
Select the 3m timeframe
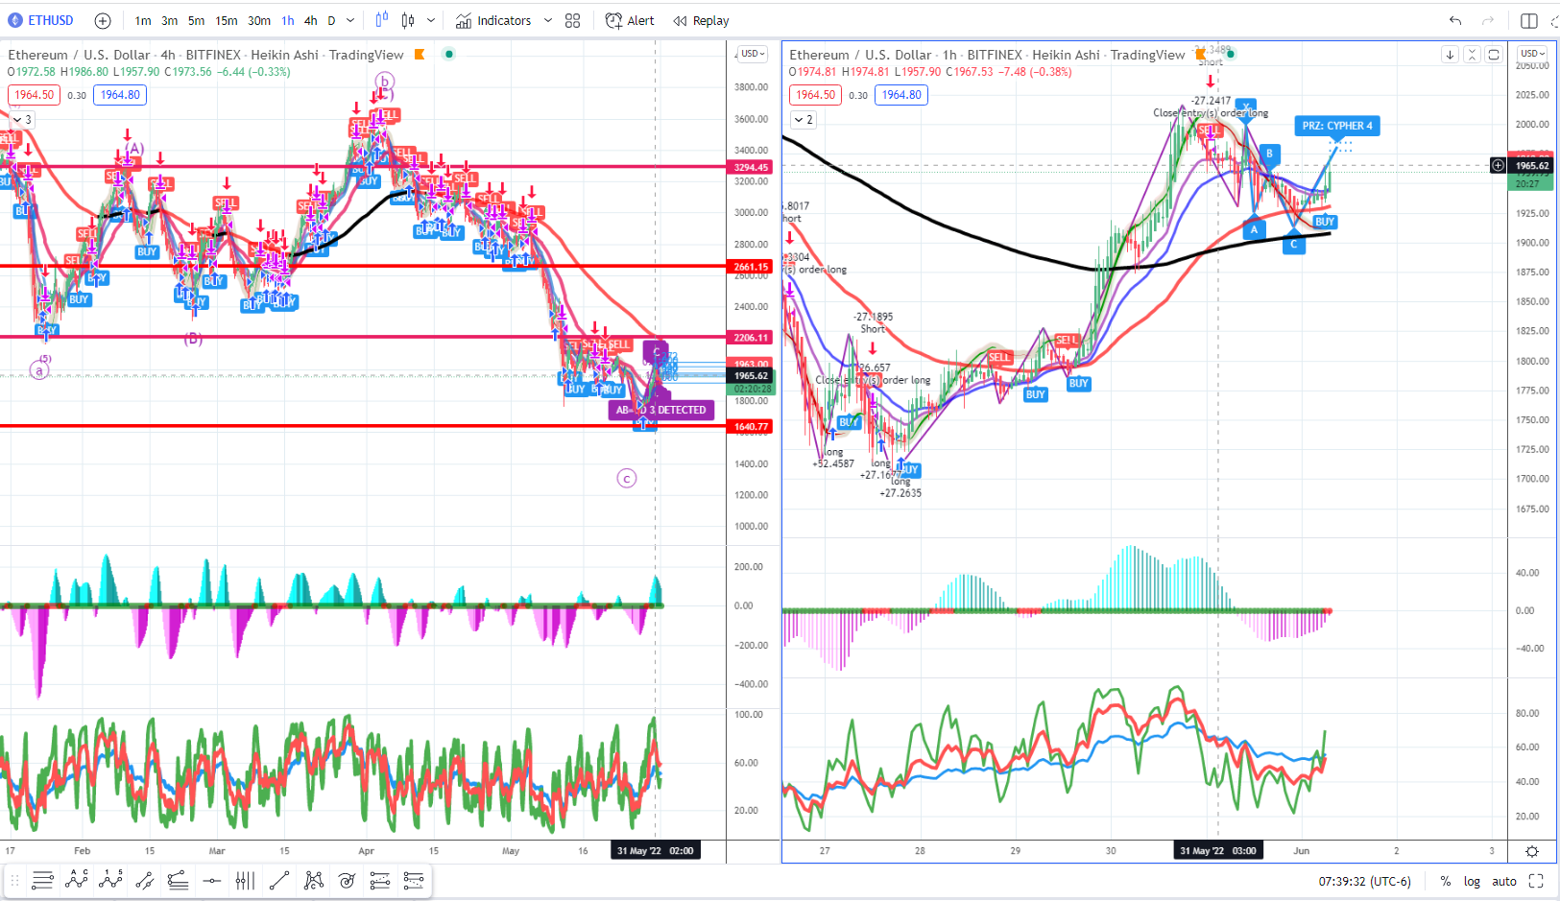169,20
